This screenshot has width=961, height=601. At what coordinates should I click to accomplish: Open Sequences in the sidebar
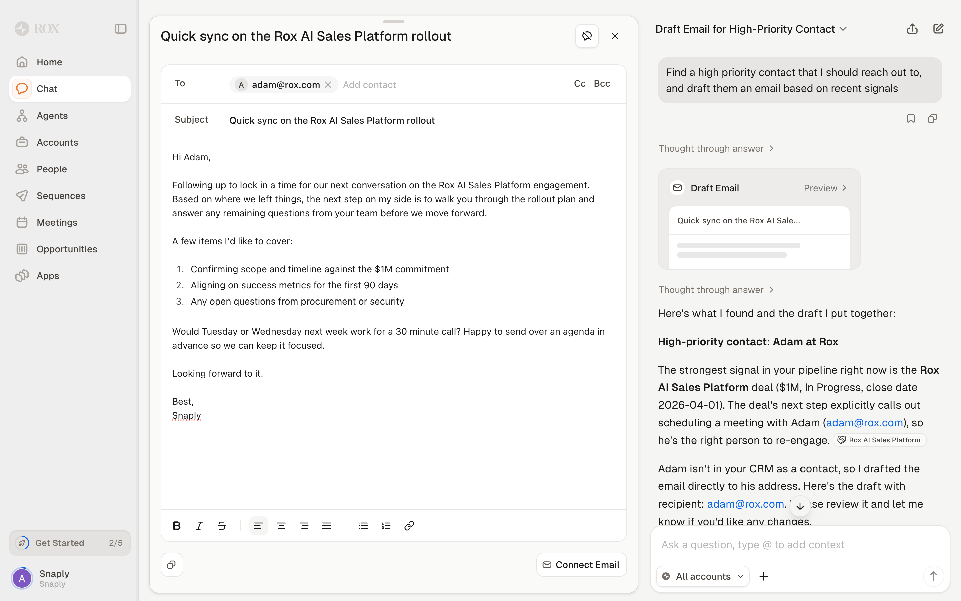(70, 196)
